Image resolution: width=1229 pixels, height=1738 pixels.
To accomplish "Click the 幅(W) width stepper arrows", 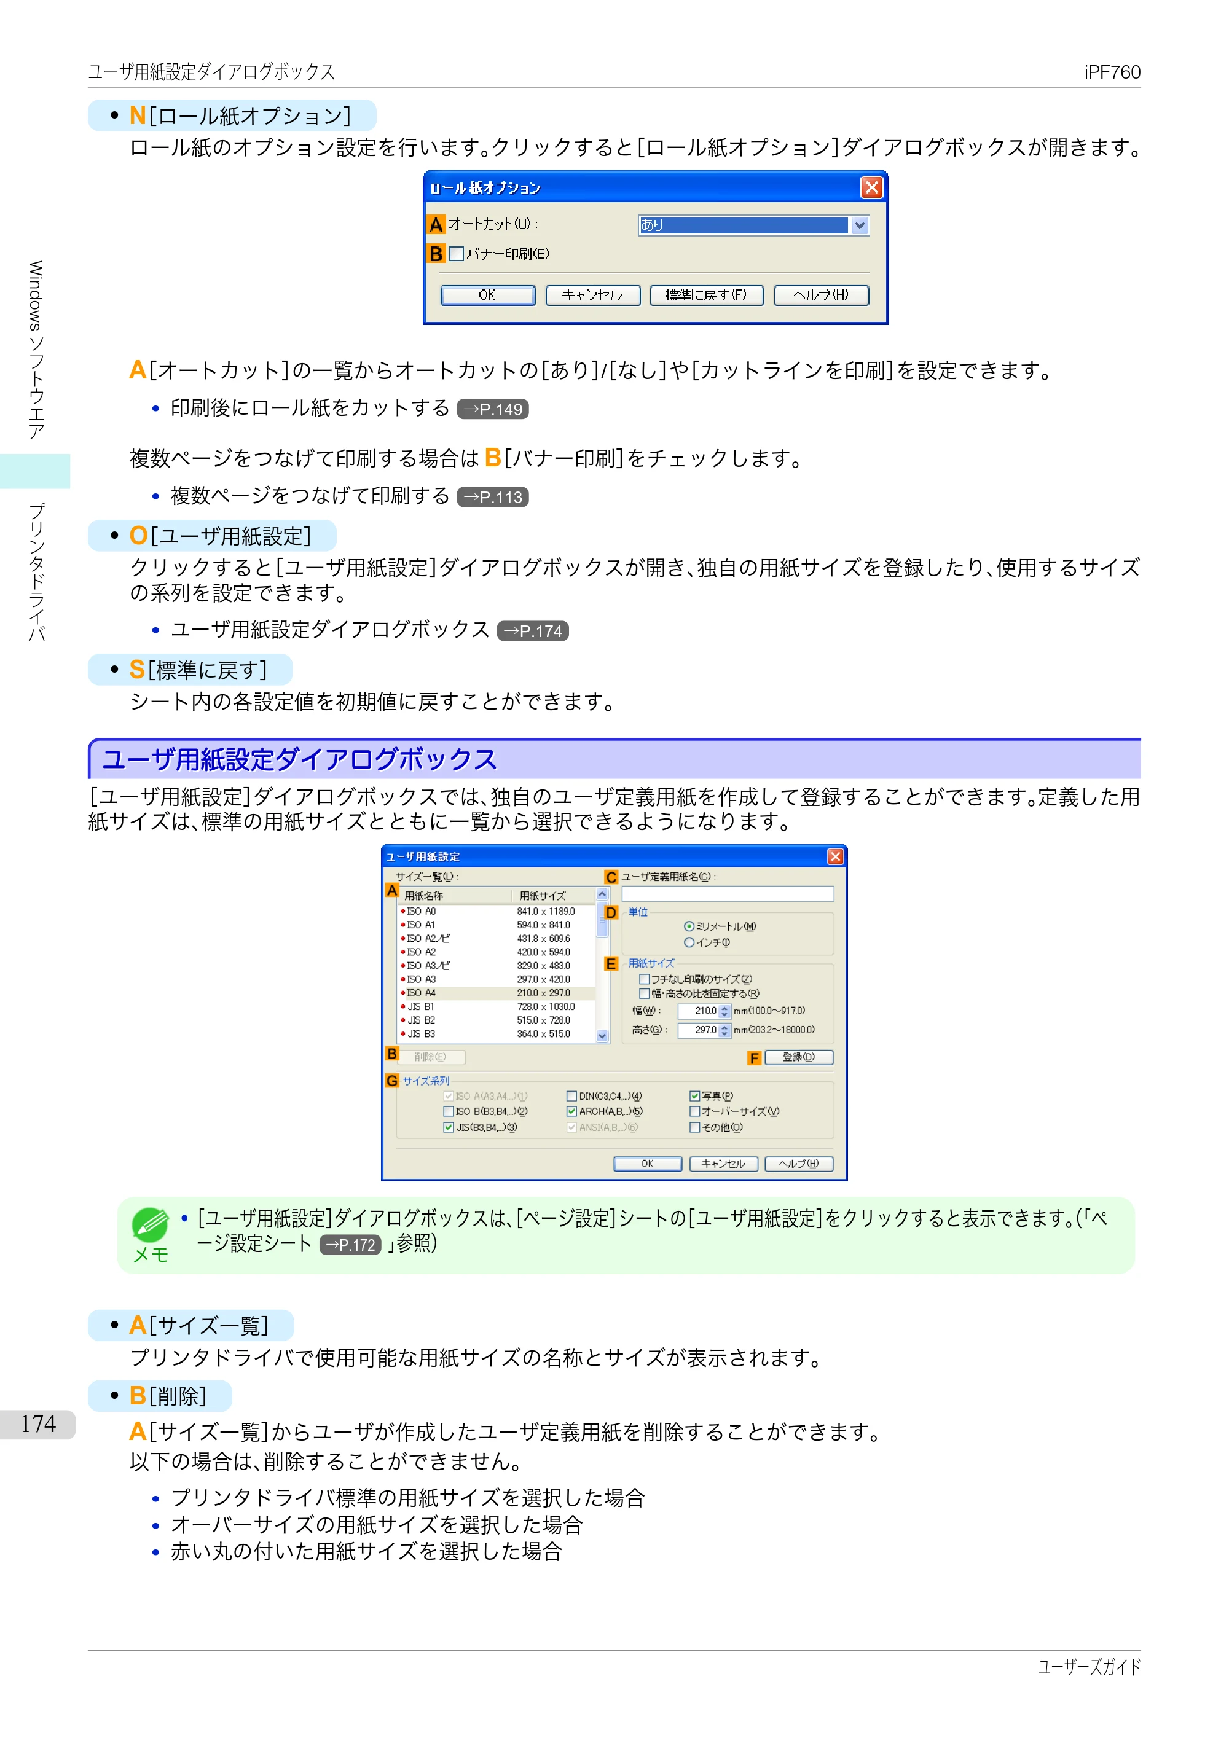I will tap(724, 1011).
